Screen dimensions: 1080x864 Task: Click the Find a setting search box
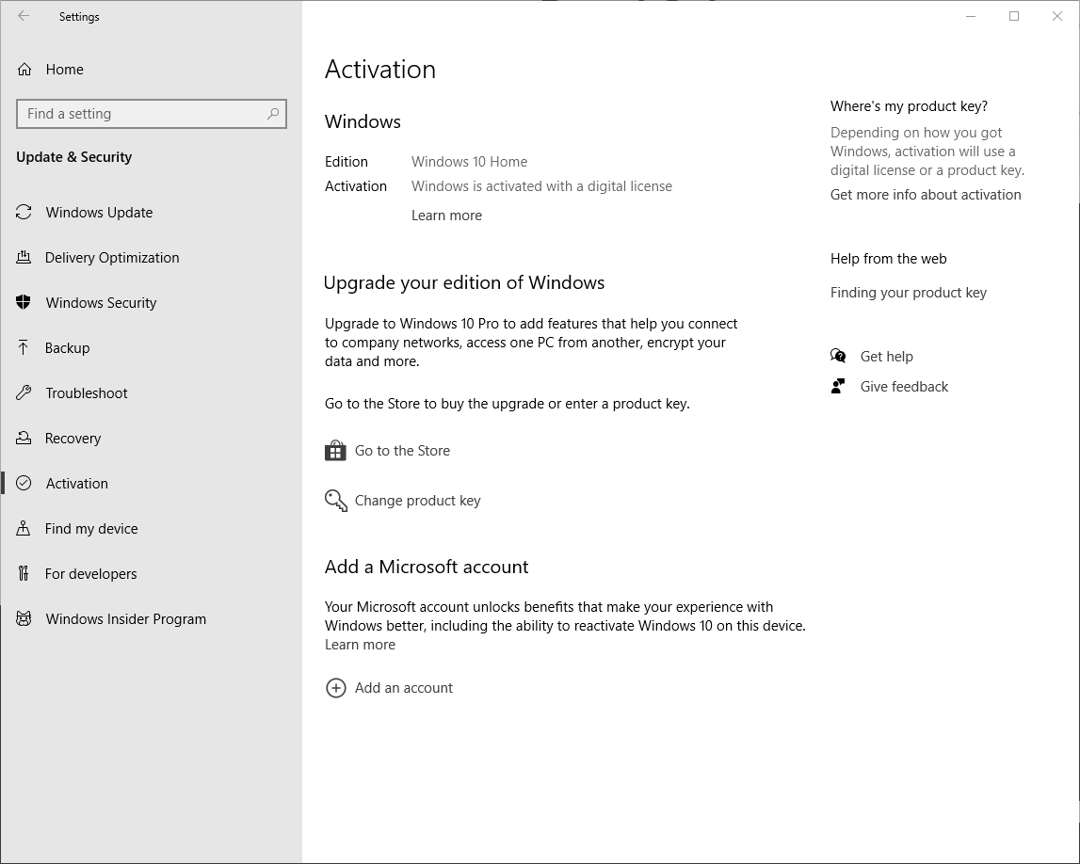151,113
